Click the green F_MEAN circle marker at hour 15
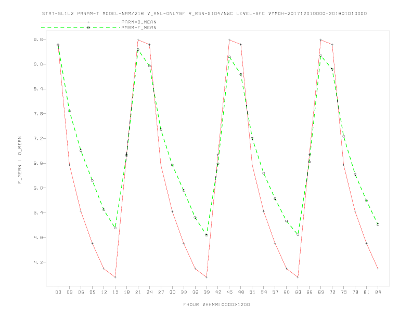Screen dimensions: 412x318 (115, 228)
